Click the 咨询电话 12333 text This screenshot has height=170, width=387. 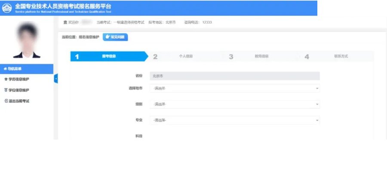coord(198,22)
